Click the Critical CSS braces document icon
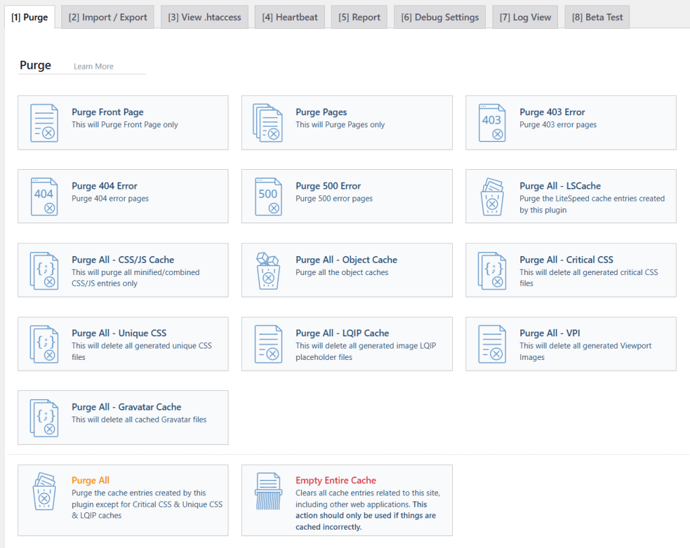Image resolution: width=690 pixels, height=548 pixels. coord(492,270)
